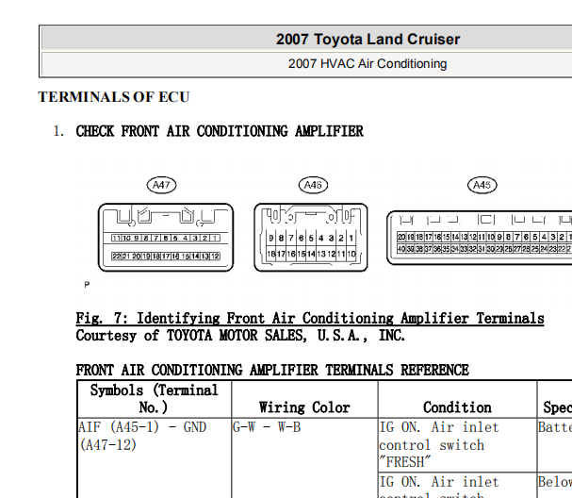Click the A47 connector label oval
Screen dimensions: 572x498
click(x=161, y=185)
